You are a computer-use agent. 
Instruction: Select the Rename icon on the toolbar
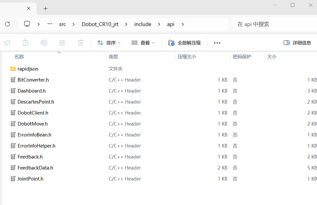click(44, 42)
